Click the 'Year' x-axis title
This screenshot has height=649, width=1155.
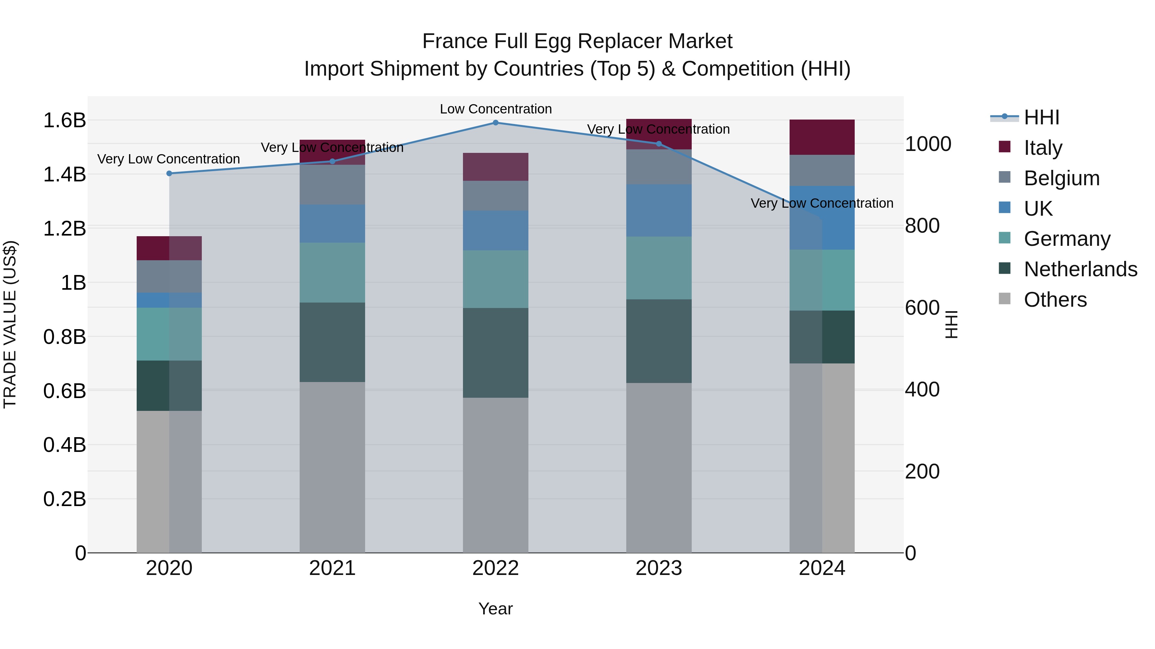pos(495,609)
